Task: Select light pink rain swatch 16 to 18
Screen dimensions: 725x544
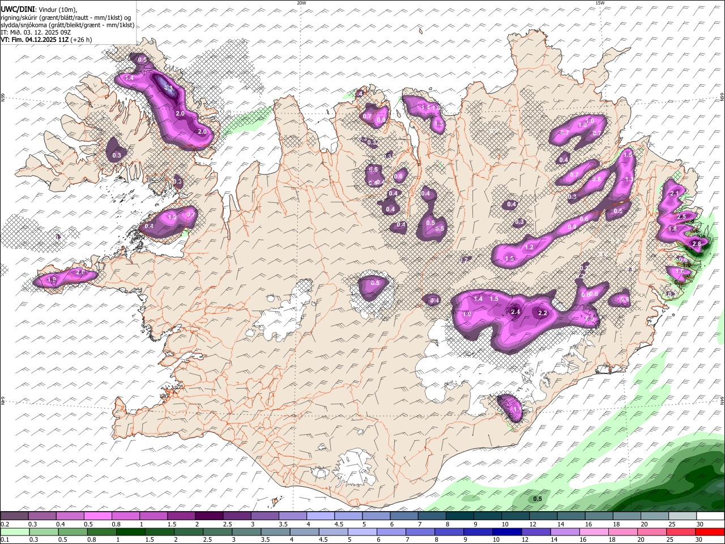Action: click(x=594, y=532)
